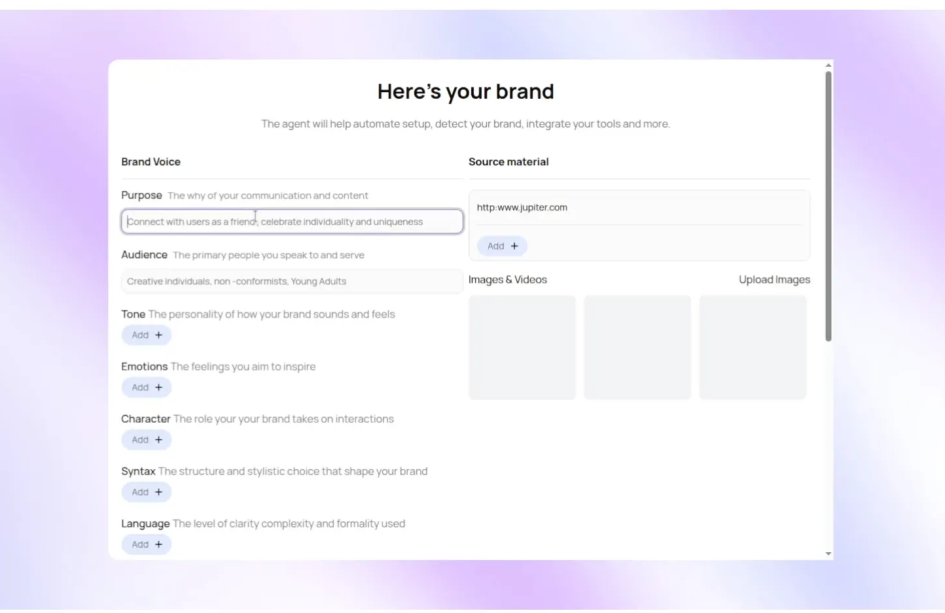945x613 pixels.
Task: Click the Add plus icon under Tone
Action: tap(157, 335)
